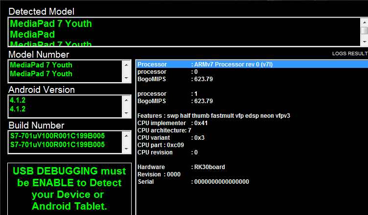Click the Detected Model scrollbar thumb
This screenshot has height=215, width=368.
click(x=364, y=30)
